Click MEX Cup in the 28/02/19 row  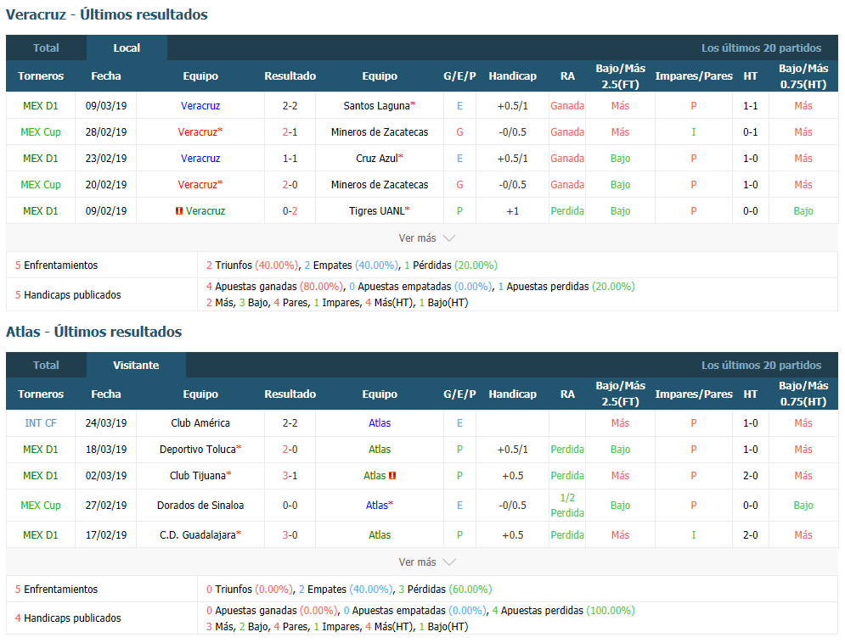click(41, 131)
